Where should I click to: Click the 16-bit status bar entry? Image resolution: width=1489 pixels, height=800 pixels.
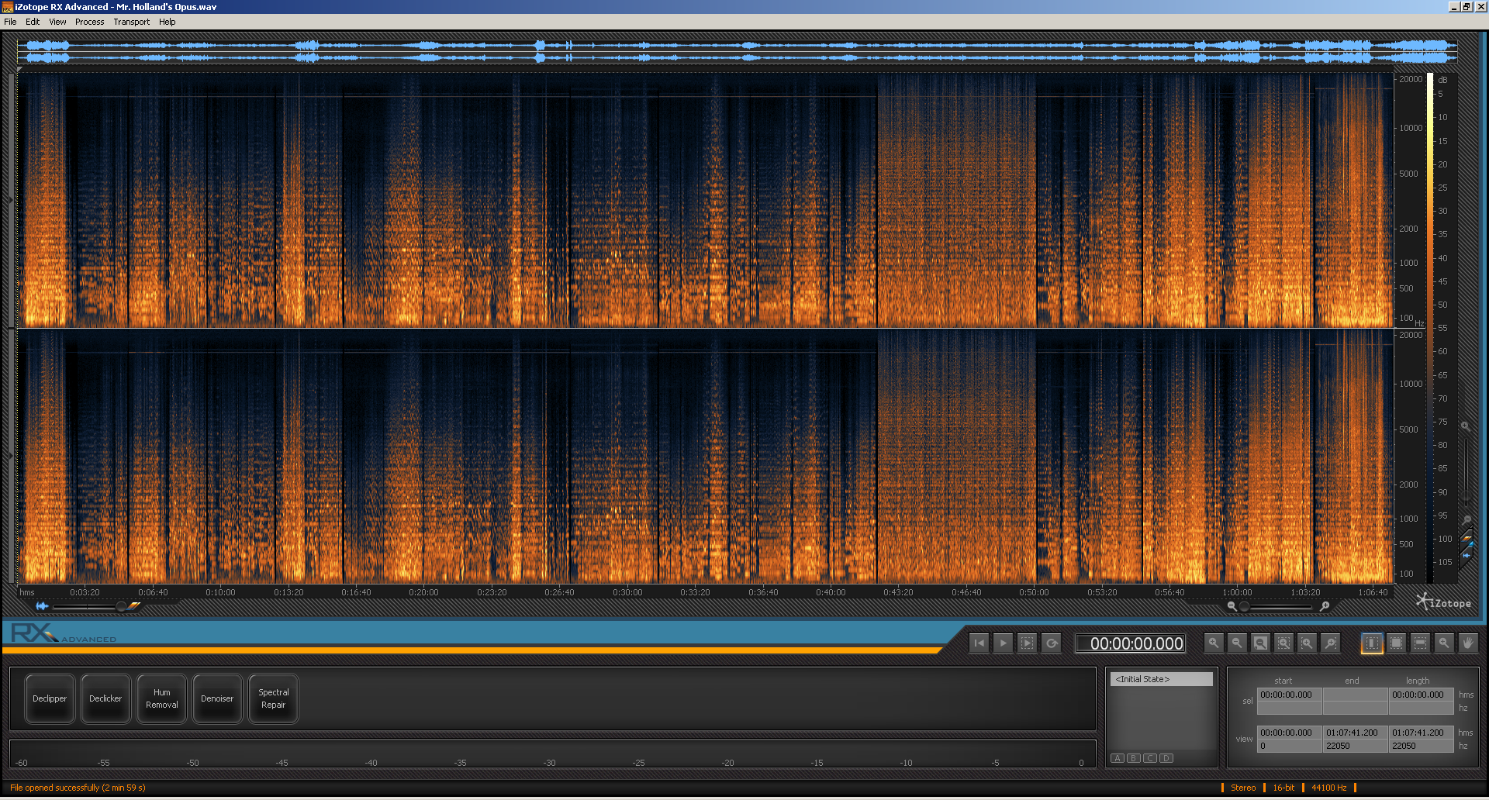(x=1283, y=788)
